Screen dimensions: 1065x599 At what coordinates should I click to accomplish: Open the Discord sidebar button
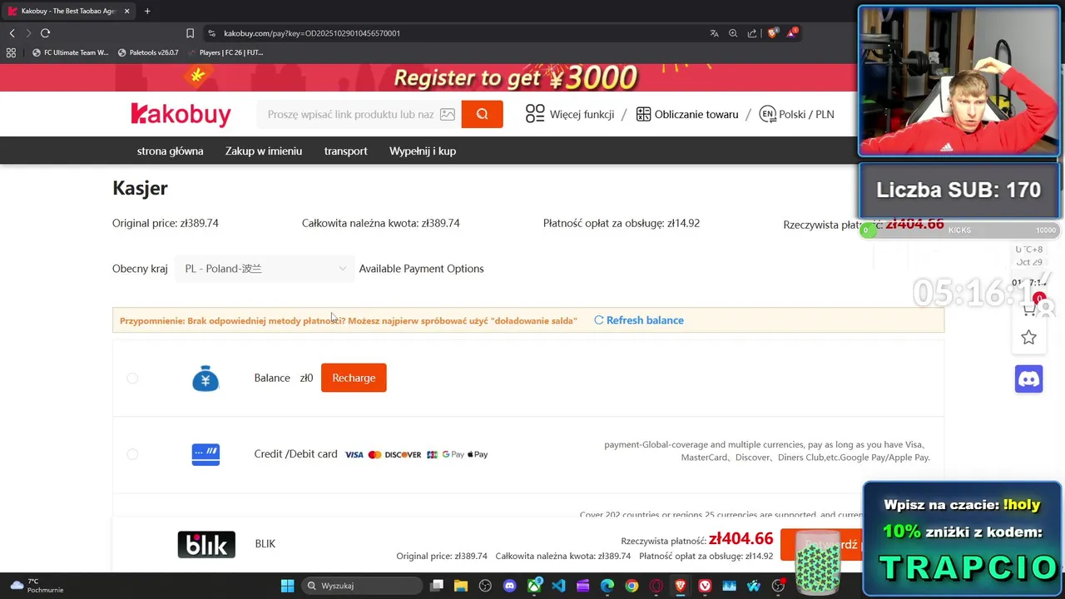[x=1029, y=379]
